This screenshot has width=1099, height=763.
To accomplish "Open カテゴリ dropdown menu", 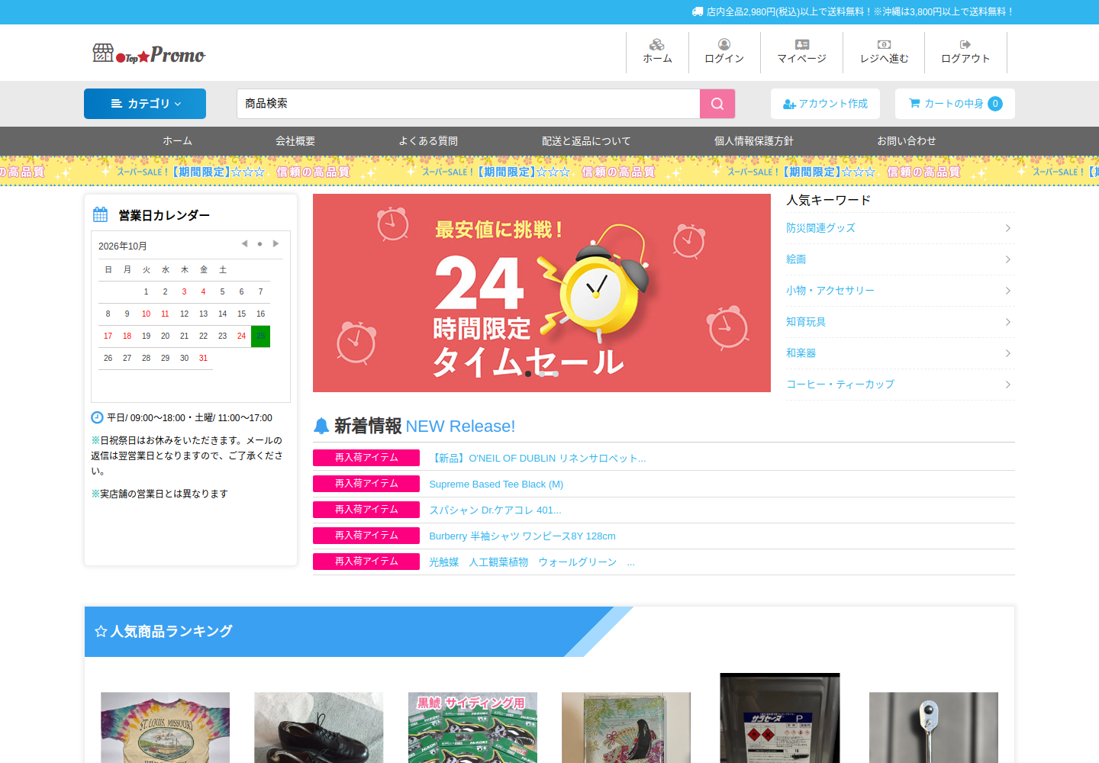I will point(145,104).
